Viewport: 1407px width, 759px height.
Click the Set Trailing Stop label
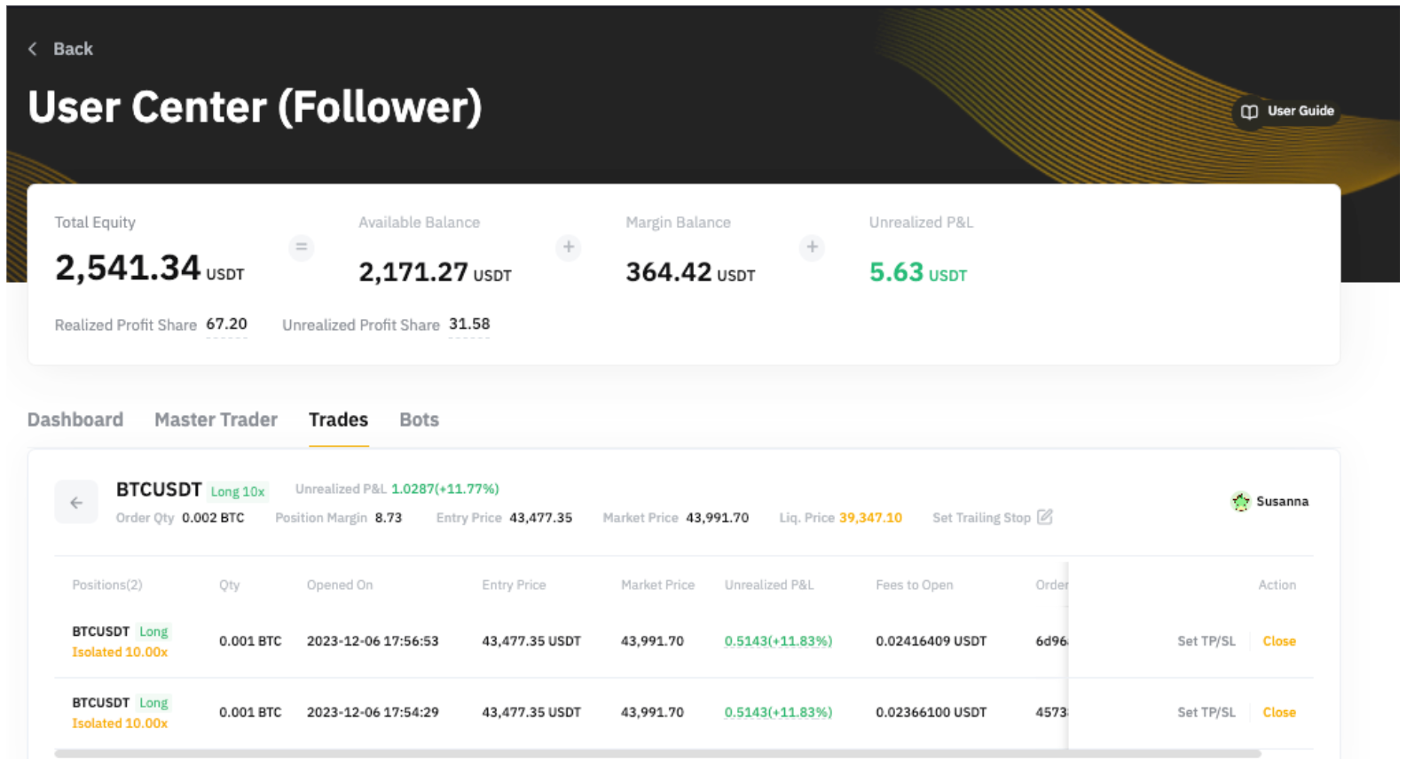[x=981, y=518]
